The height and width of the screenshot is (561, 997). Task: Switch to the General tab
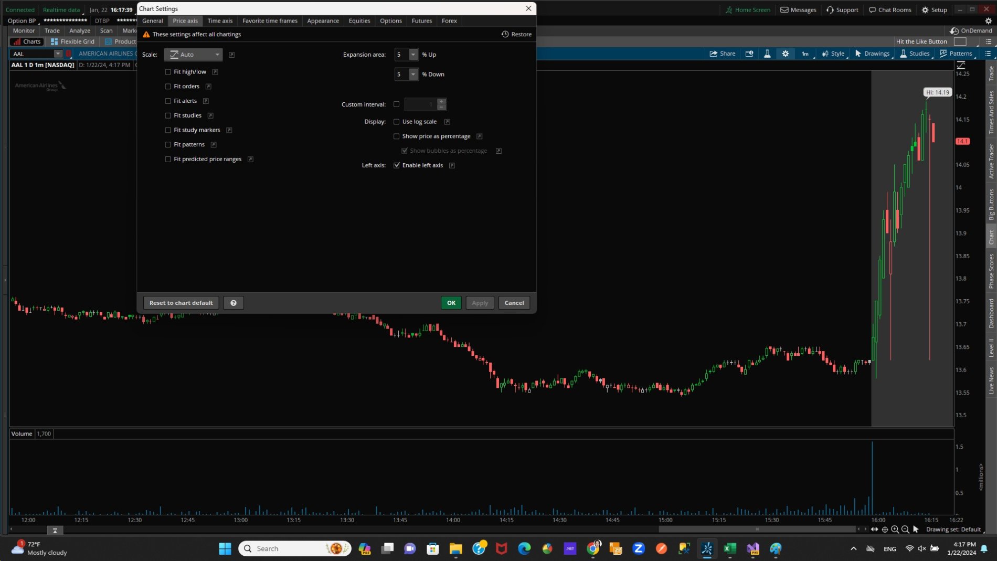point(152,21)
